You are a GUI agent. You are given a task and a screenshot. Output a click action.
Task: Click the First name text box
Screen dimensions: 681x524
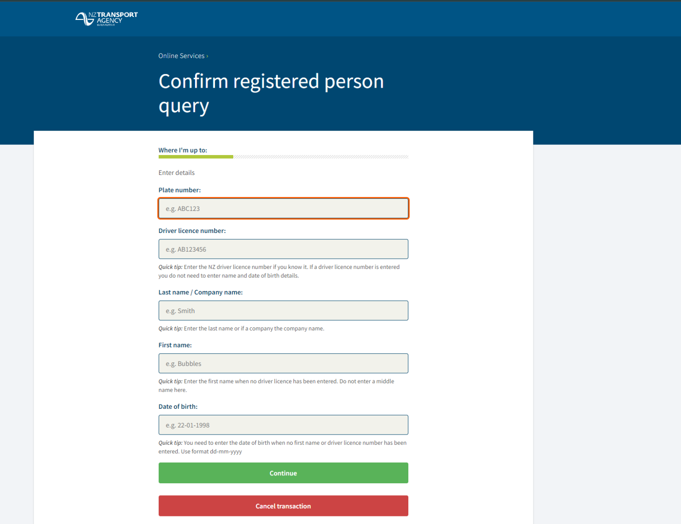[283, 364]
